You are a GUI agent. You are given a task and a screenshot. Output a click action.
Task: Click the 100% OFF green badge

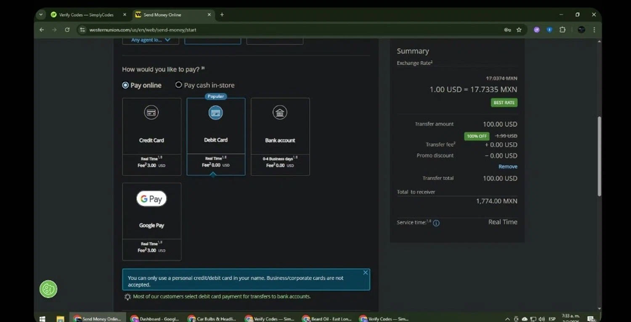pyautogui.click(x=477, y=136)
